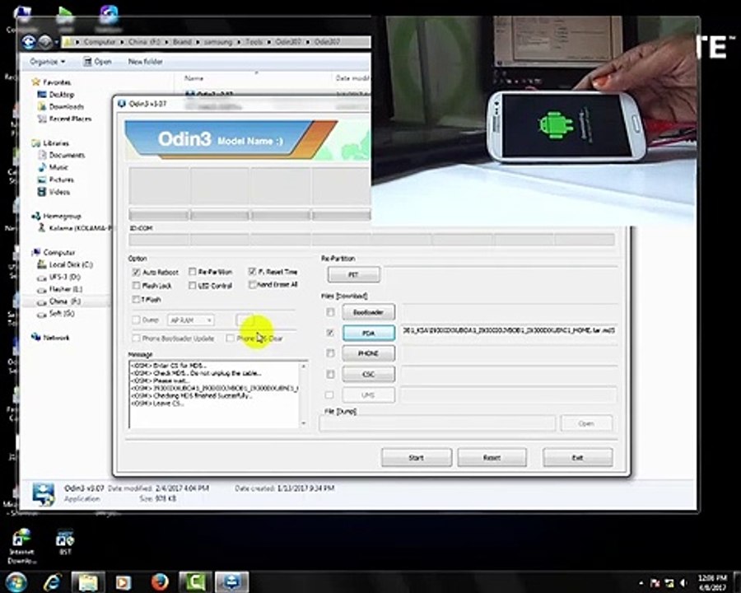The image size is (741, 593).
Task: Open Windows Start menu orb
Action: point(16,582)
